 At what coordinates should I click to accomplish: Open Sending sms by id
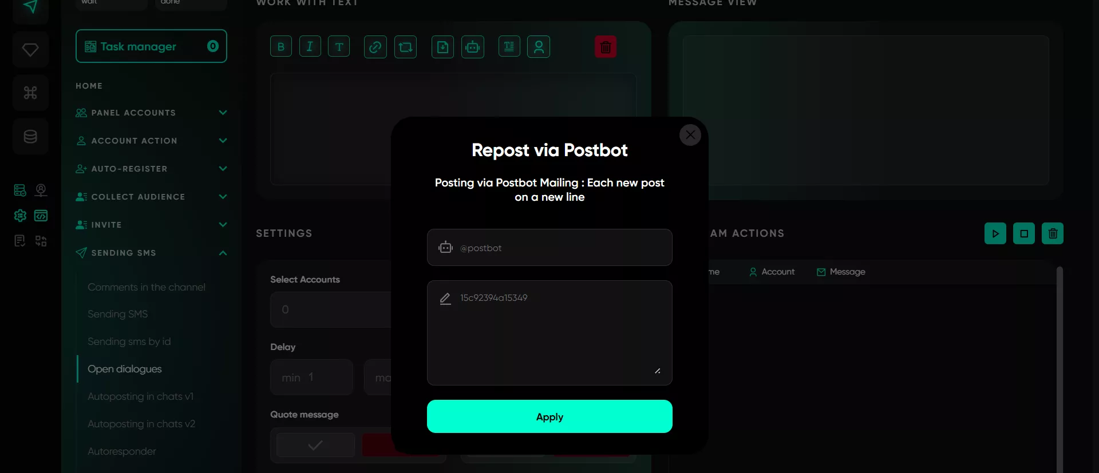pyautogui.click(x=129, y=341)
